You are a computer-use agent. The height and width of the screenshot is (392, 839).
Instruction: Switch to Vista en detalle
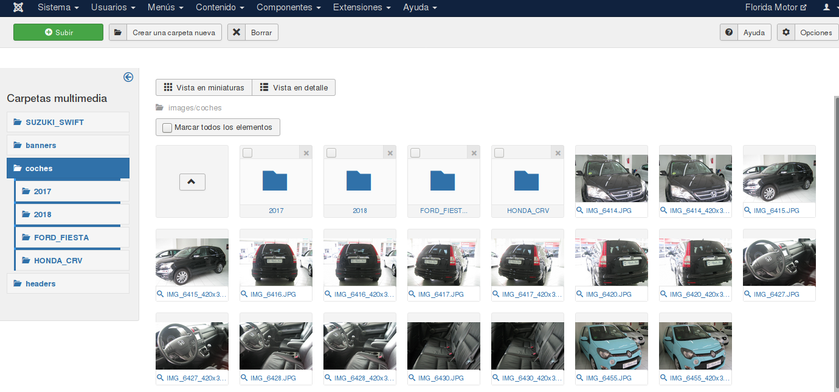coord(294,87)
